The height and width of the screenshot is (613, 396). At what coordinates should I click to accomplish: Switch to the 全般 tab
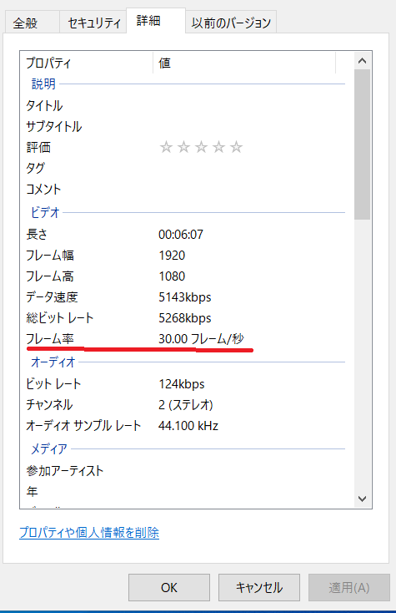click(32, 23)
